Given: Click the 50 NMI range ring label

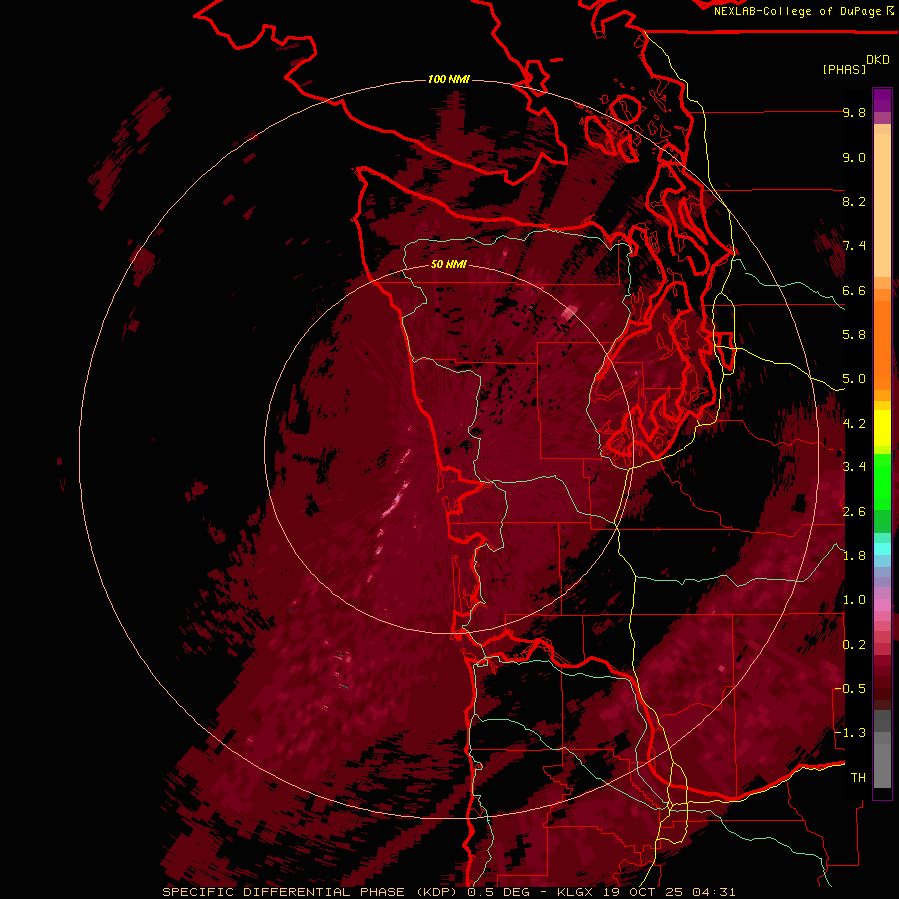Looking at the screenshot, I should click(x=449, y=264).
